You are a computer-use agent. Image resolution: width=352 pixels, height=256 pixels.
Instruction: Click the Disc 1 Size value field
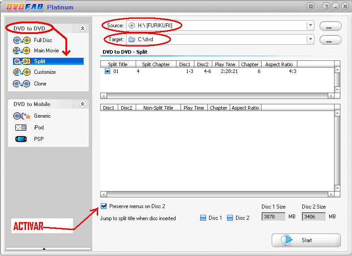[274, 217]
